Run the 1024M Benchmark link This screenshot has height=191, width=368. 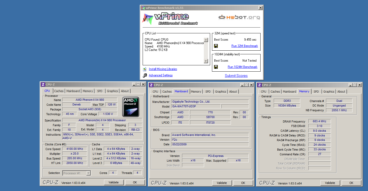[242, 67]
